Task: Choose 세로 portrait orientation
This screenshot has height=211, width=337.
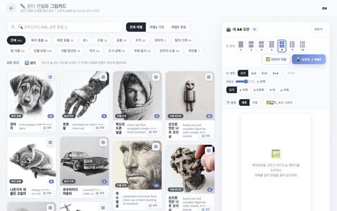Action: click(x=244, y=103)
